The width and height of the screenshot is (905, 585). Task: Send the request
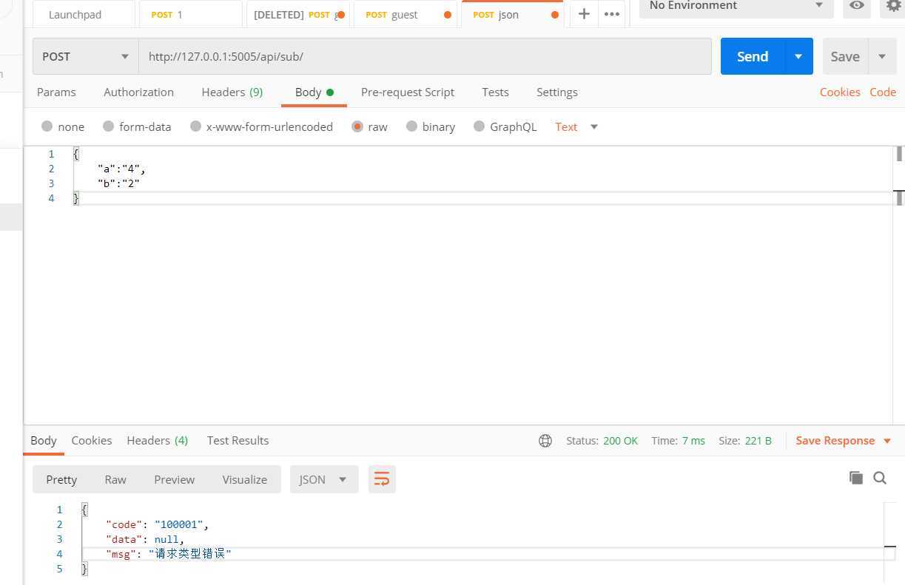753,56
